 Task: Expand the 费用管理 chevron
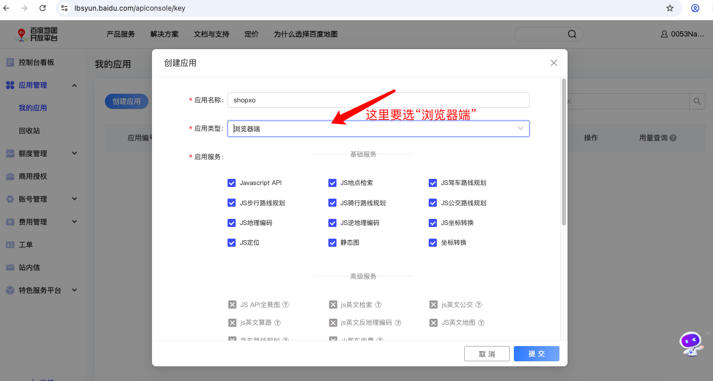(74, 222)
